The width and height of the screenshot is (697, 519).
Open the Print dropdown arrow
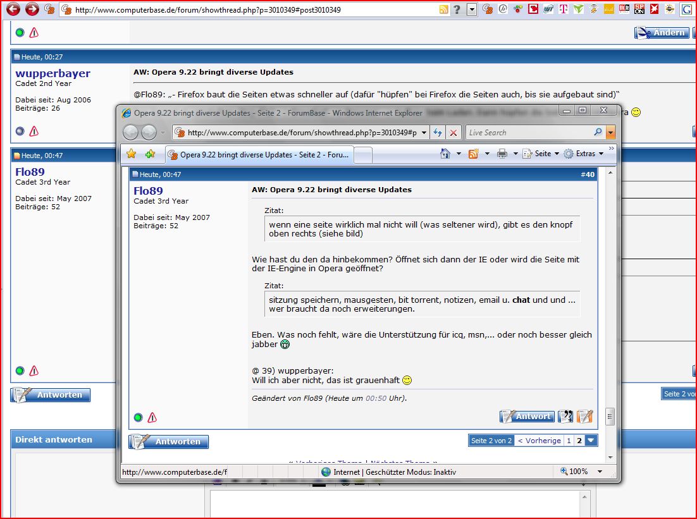515,154
